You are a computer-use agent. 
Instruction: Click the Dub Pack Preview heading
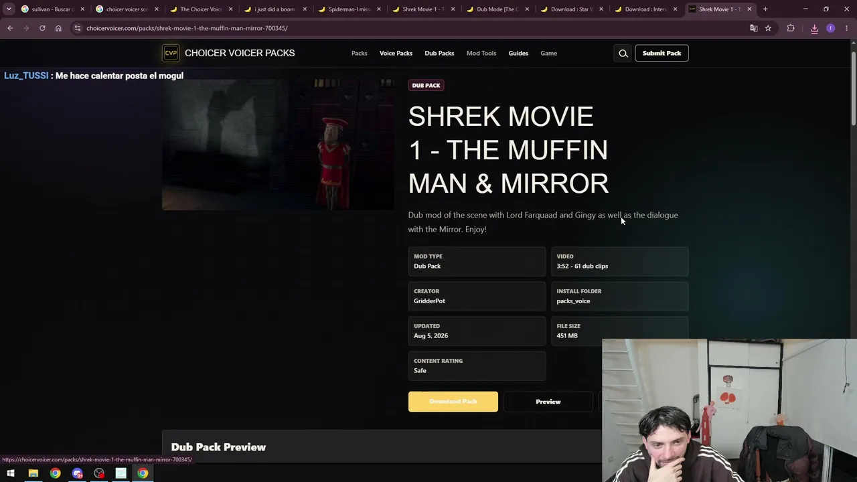pos(218,447)
